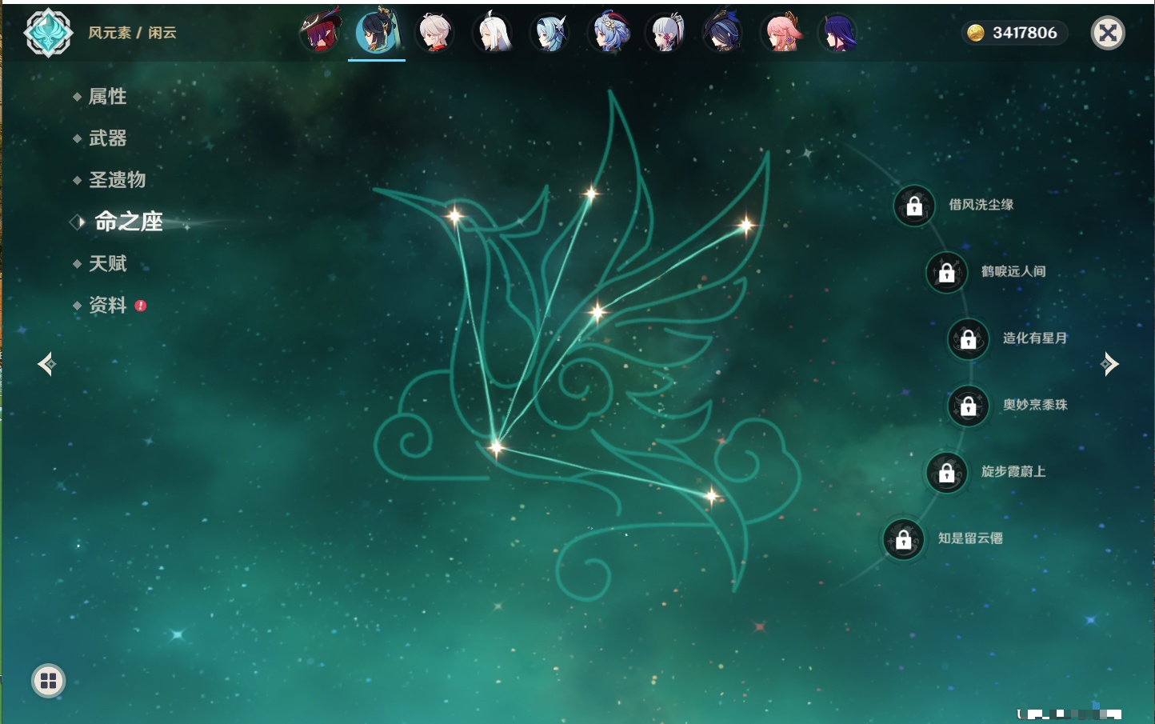Open the four-square grid menu icon

coord(48,681)
